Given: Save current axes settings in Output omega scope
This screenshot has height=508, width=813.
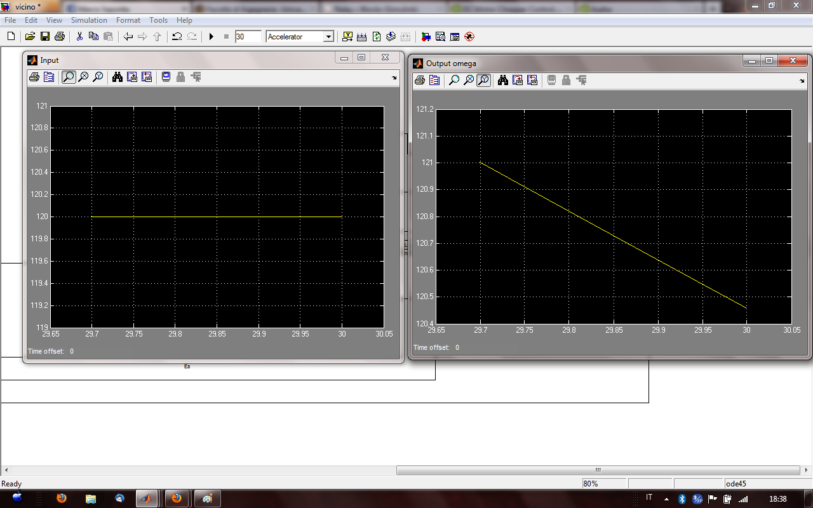Looking at the screenshot, I should point(518,80).
